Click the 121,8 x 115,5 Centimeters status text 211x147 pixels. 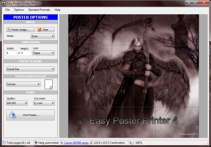(109, 143)
